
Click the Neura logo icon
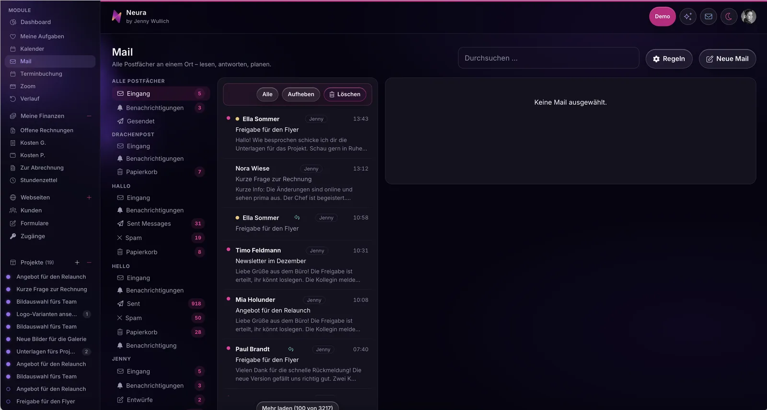tap(116, 16)
